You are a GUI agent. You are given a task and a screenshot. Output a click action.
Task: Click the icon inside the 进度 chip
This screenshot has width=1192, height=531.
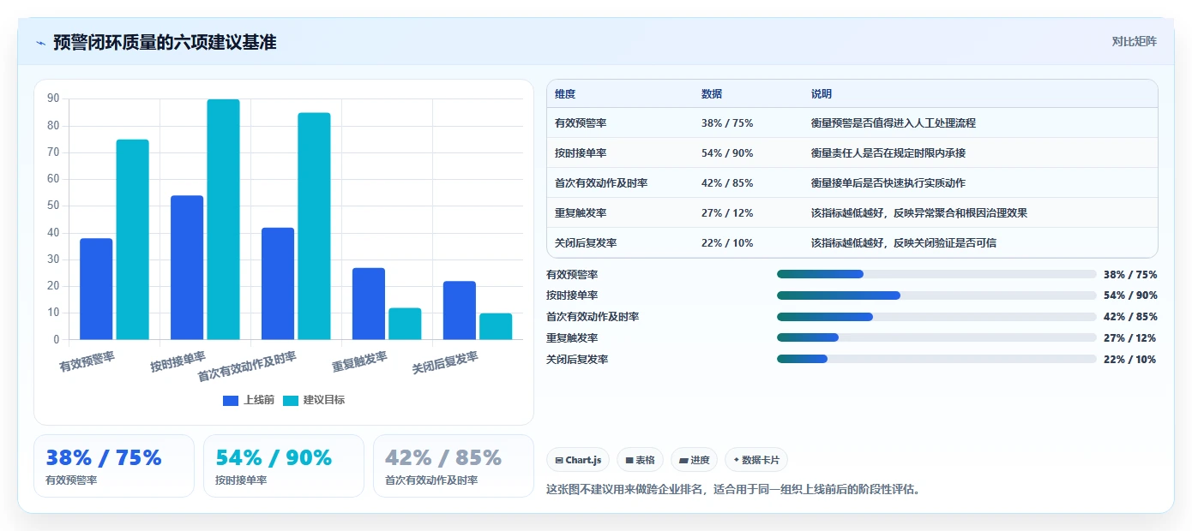pyautogui.click(x=683, y=460)
